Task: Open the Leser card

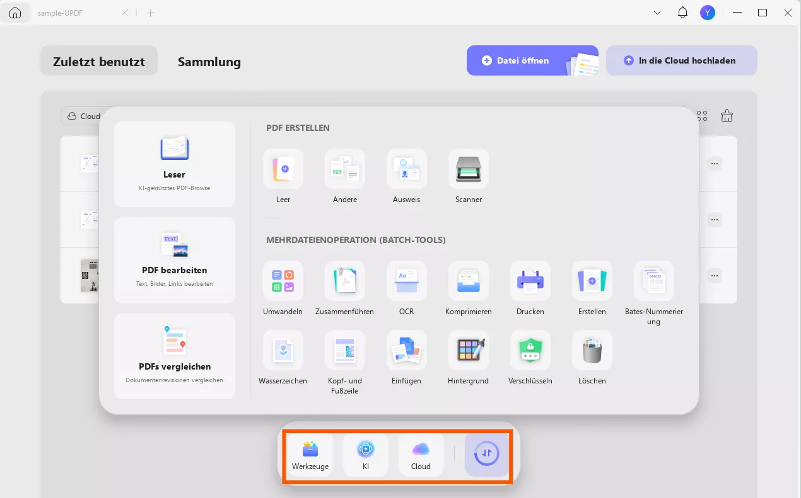Action: pyautogui.click(x=175, y=164)
